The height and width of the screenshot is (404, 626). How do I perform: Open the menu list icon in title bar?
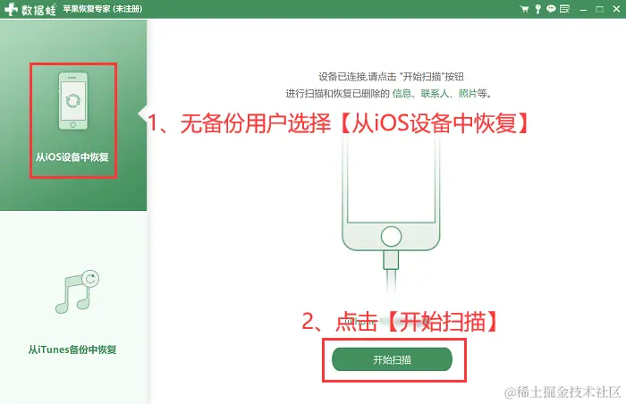coord(564,9)
